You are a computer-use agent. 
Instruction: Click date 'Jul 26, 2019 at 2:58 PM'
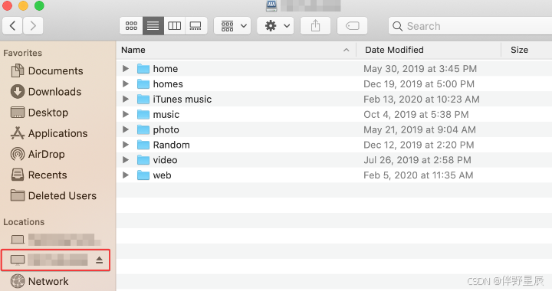417,160
